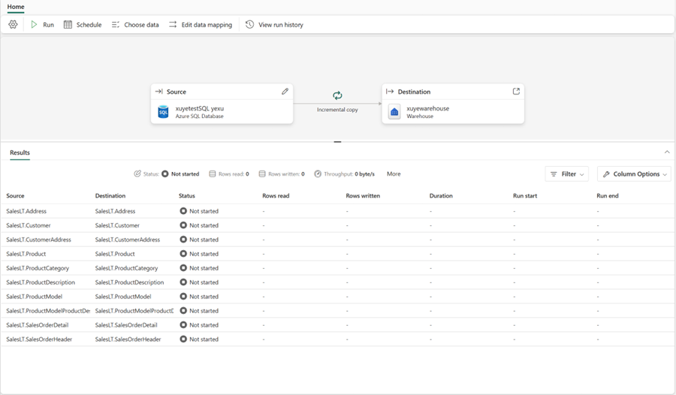Click the Source card arrow icon
This screenshot has height=395, width=676.
pyautogui.click(x=158, y=92)
